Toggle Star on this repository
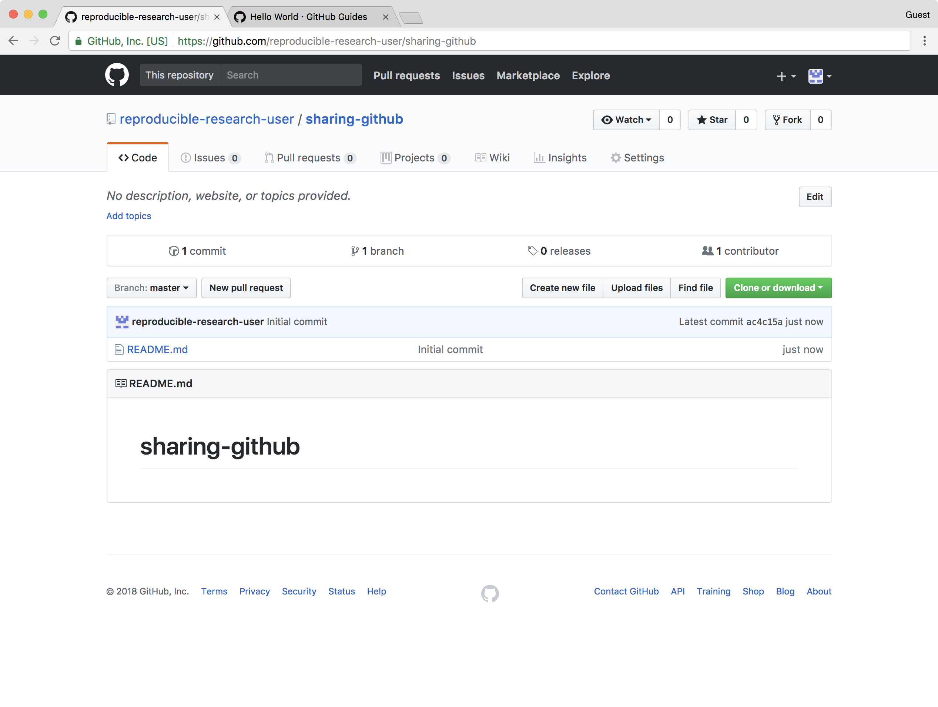The image size is (938, 707). pos(711,120)
